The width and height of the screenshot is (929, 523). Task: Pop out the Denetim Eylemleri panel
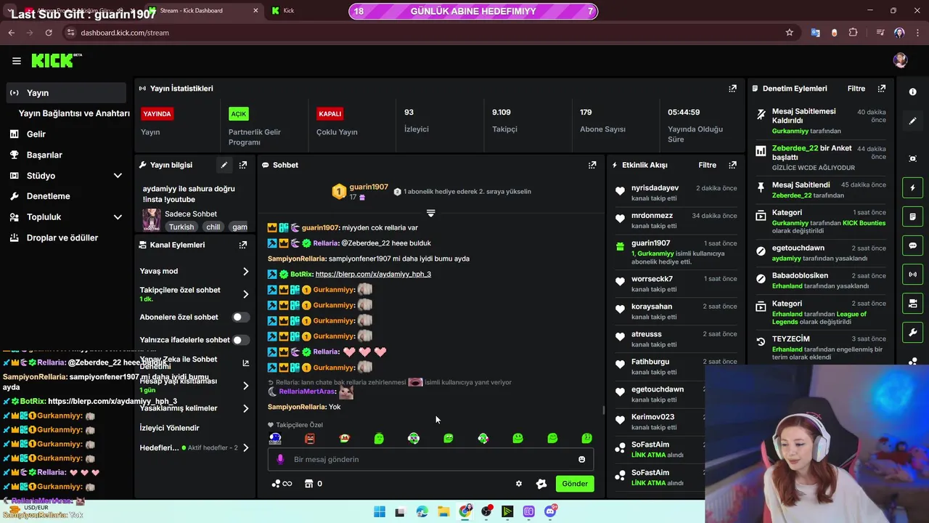click(882, 89)
